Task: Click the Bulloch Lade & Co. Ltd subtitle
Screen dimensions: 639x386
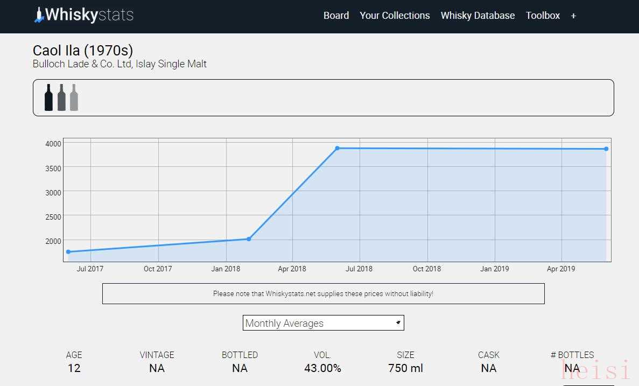Action: coord(120,64)
